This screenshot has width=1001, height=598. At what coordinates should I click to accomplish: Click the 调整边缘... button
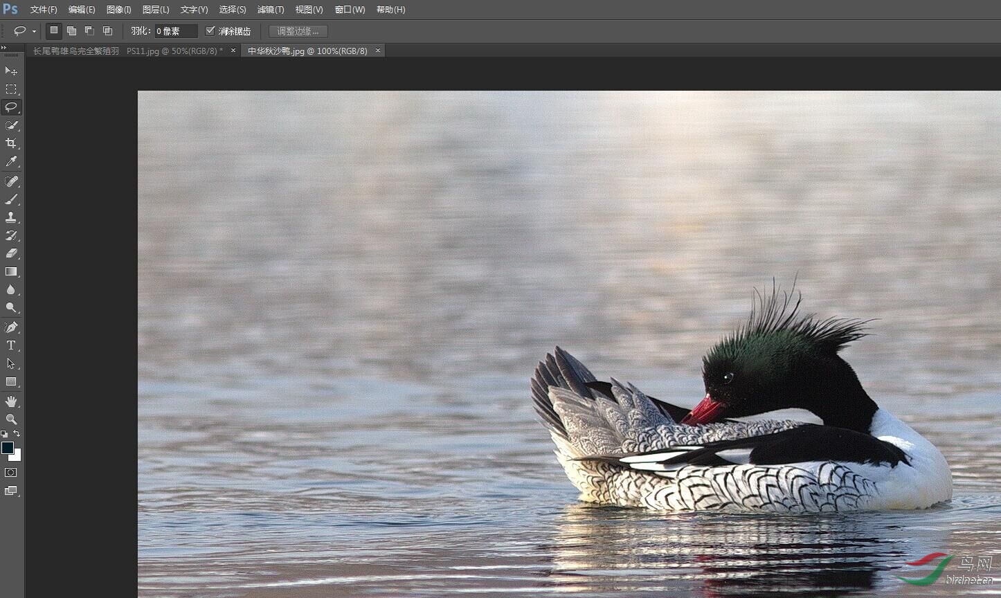click(298, 31)
